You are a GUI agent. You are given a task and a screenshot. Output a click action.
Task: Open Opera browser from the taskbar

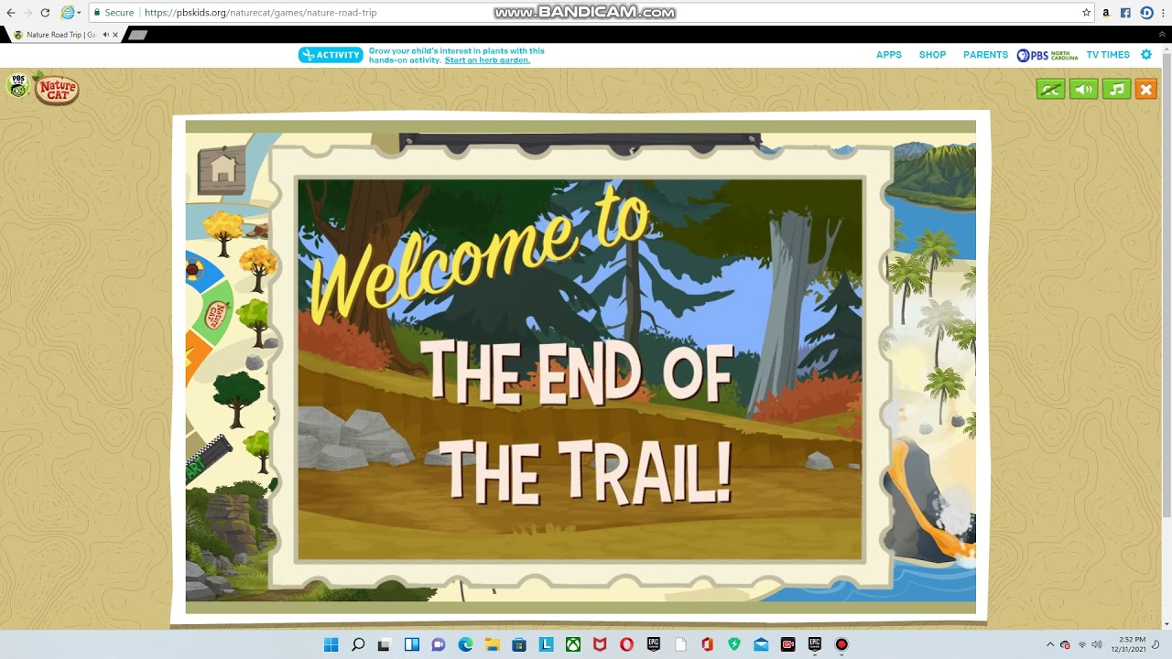626,644
